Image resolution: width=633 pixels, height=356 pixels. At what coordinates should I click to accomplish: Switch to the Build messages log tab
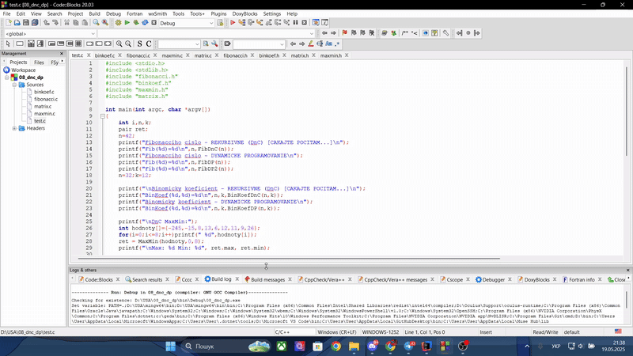coord(267,279)
